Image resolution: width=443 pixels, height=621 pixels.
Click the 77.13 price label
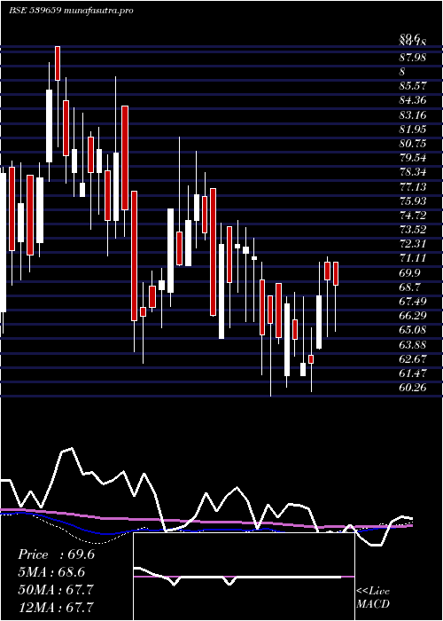coord(413,186)
